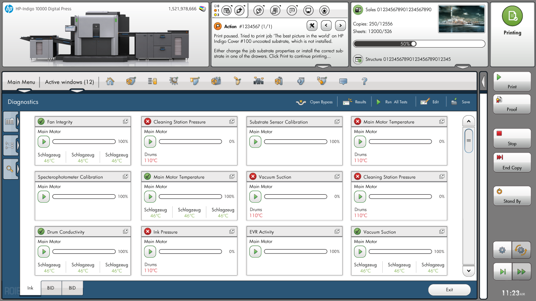Viewport: 536px width, 301px height.
Task: Click the paint brush toolbar icon
Action: coord(237,81)
